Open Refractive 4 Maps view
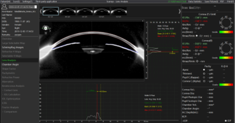The width and height of the screenshot is (235, 123). coord(11,52)
